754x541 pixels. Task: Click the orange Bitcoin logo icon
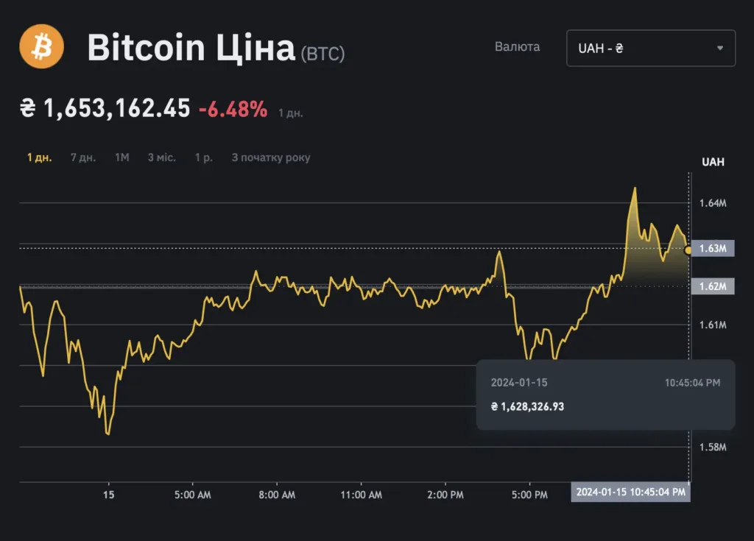click(42, 47)
